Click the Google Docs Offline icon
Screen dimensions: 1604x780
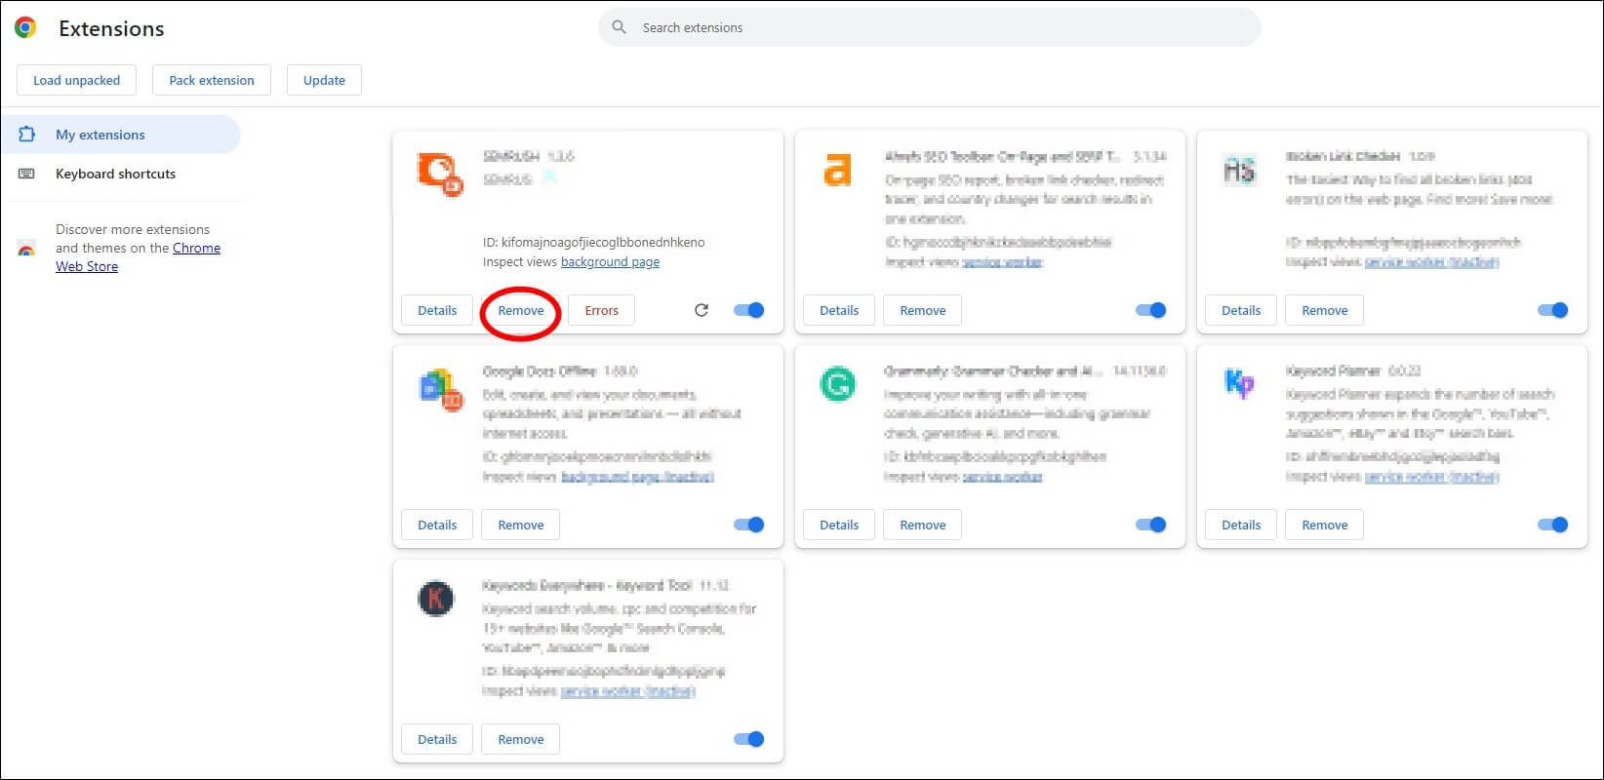[439, 389]
